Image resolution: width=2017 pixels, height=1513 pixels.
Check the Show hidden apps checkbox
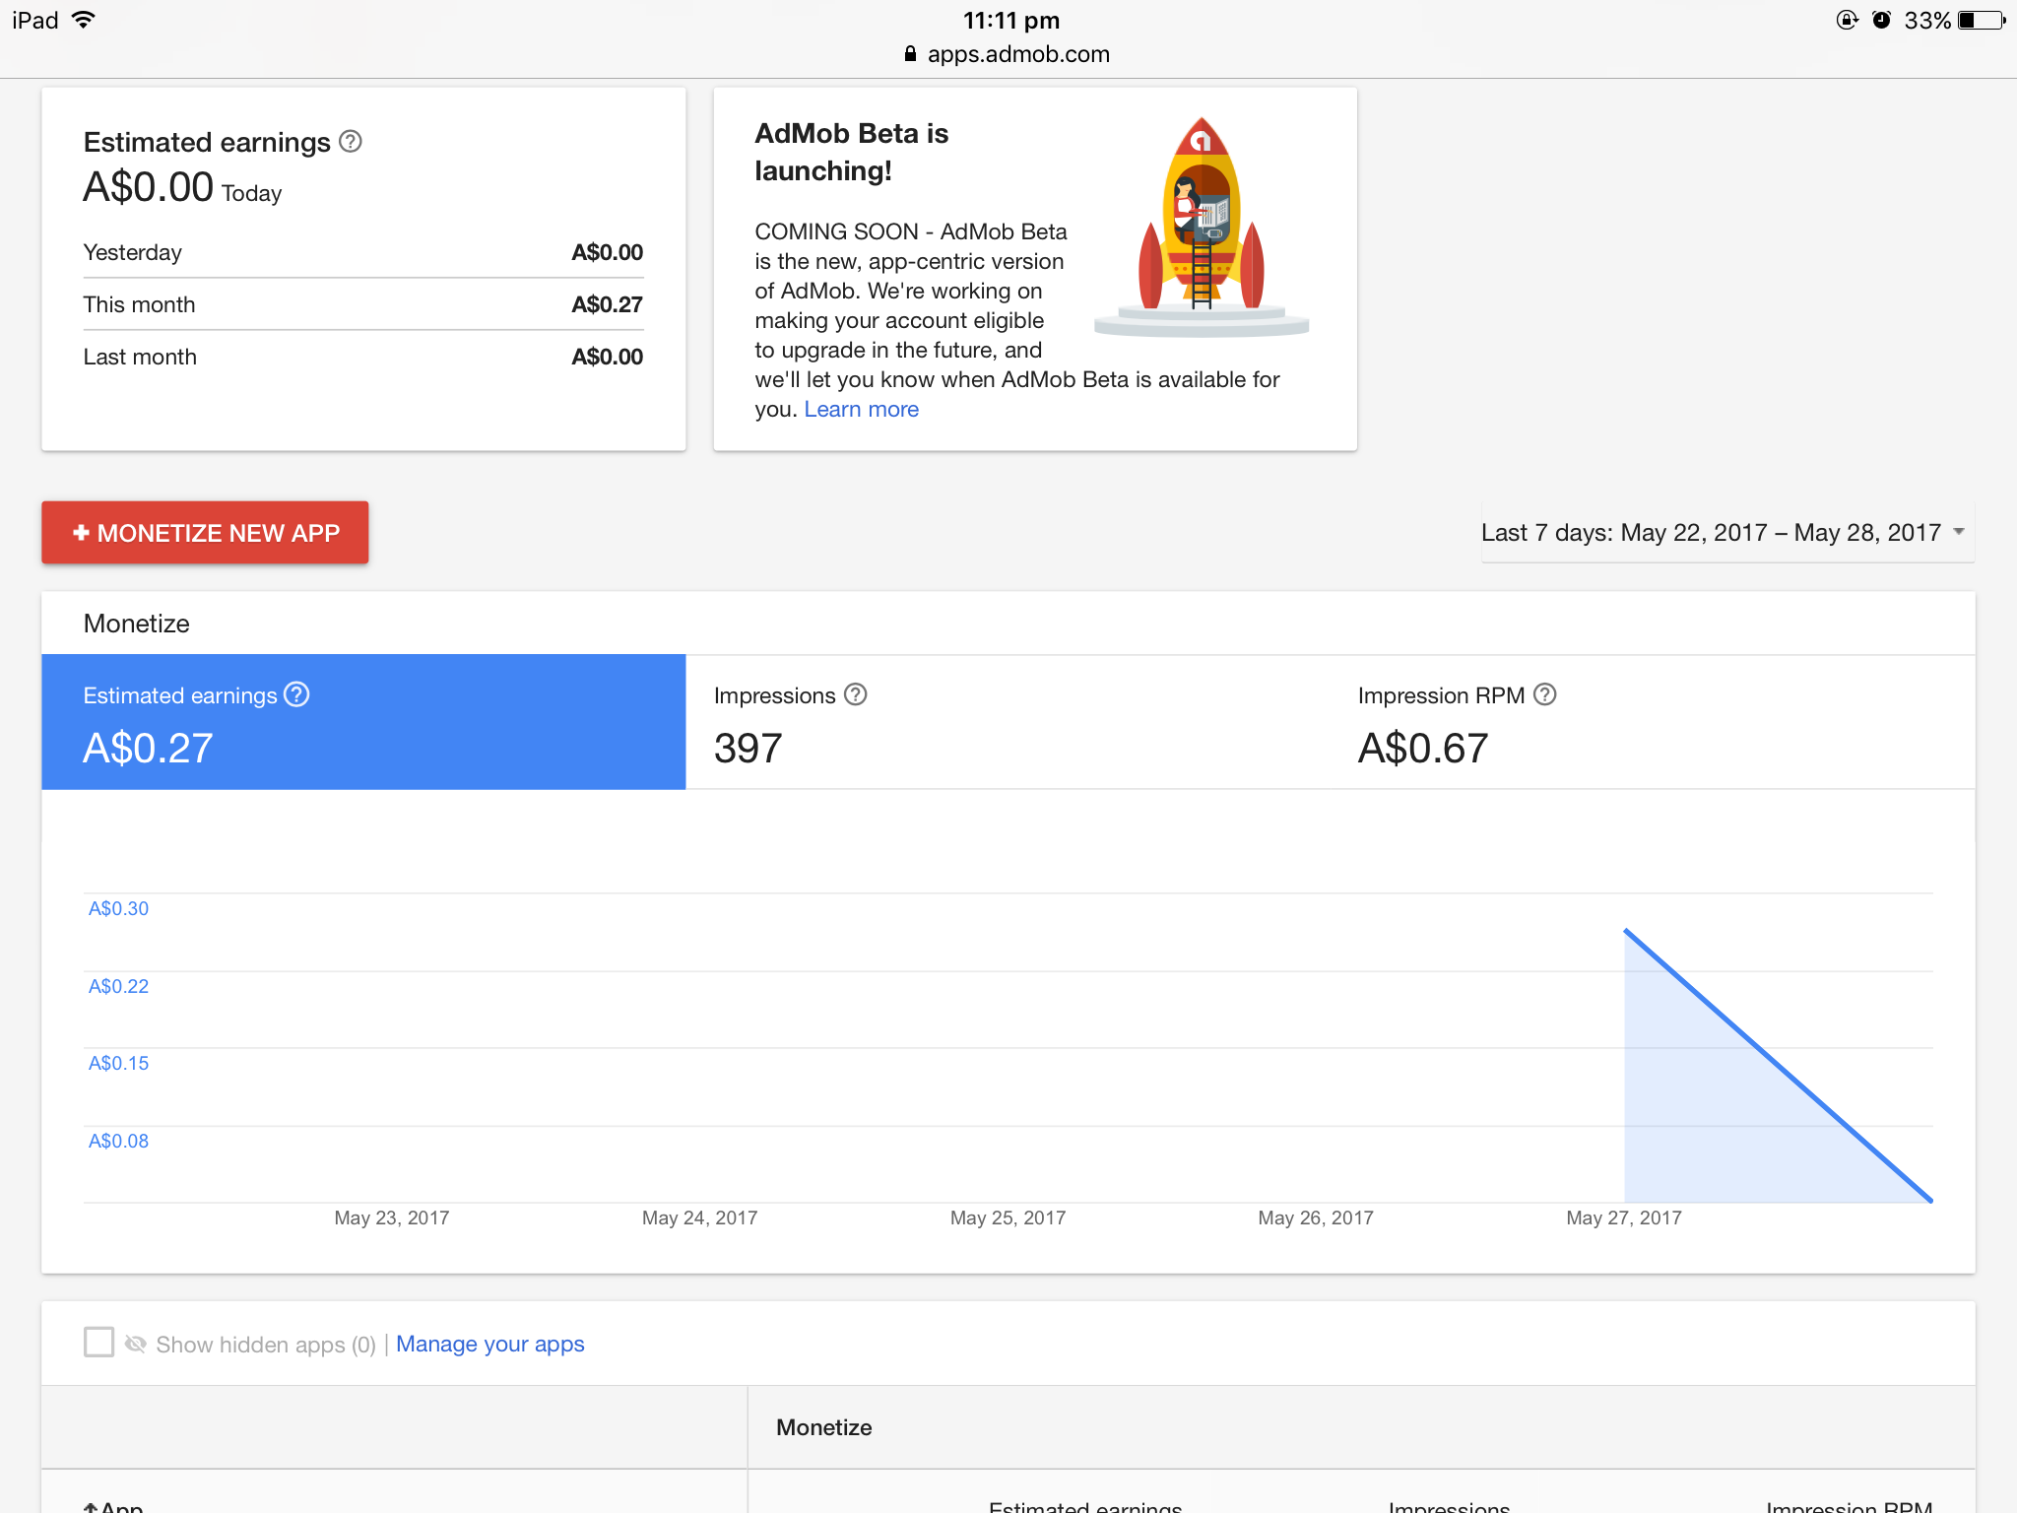click(x=98, y=1342)
